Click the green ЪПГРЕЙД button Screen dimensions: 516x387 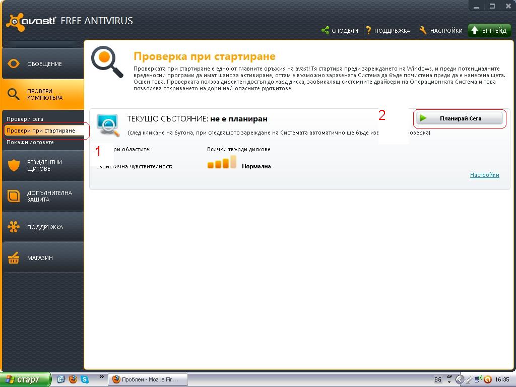(x=489, y=31)
